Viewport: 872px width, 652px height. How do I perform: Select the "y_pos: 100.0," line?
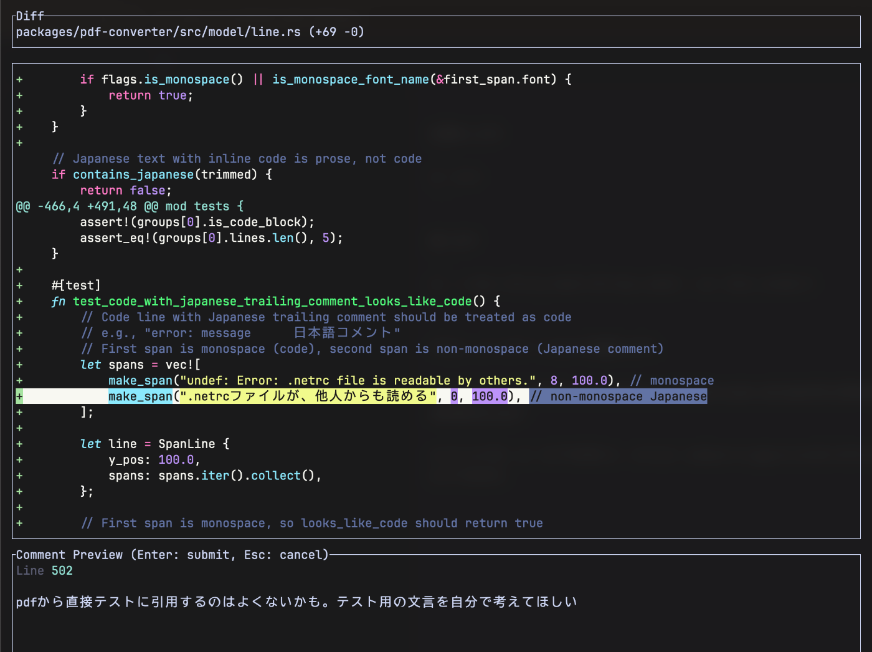pos(154,459)
